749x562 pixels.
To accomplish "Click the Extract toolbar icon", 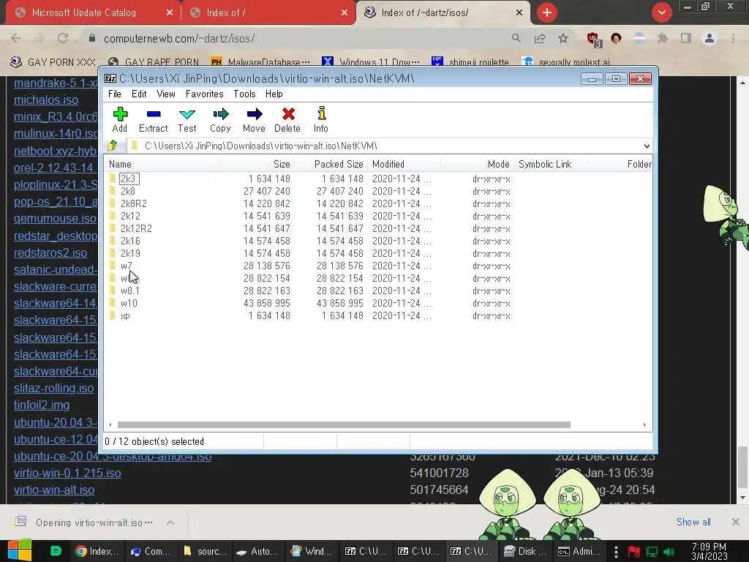I will tap(154, 119).
